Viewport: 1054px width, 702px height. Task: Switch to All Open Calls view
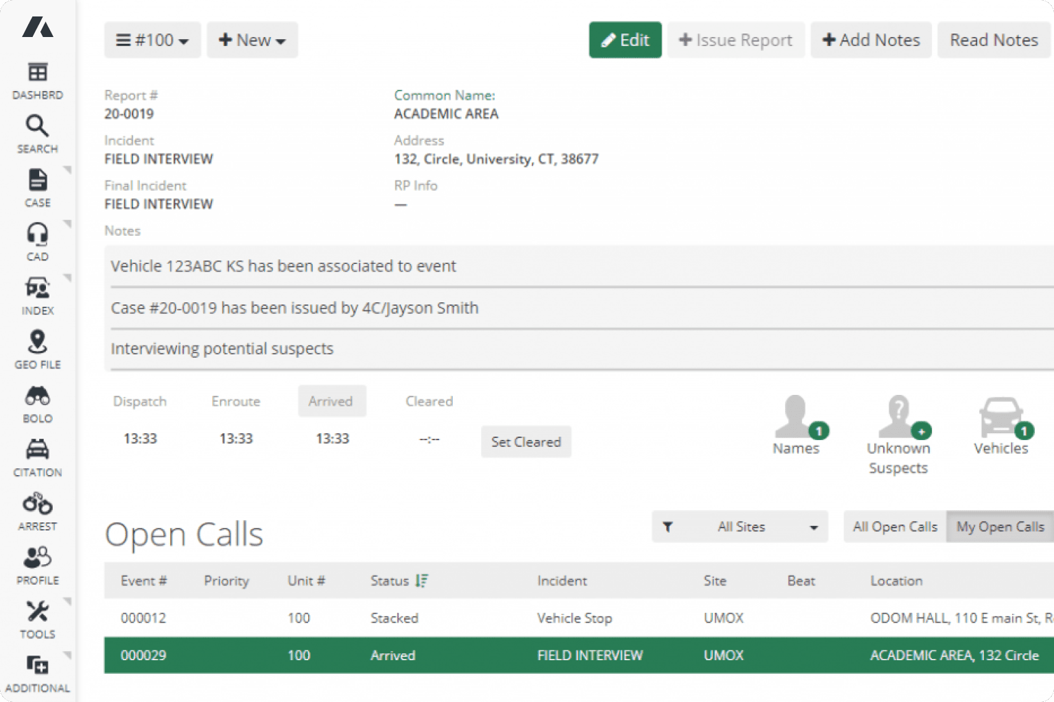click(x=895, y=526)
